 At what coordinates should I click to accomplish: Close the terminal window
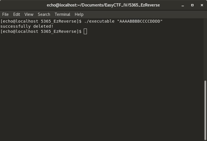pos(202,5)
